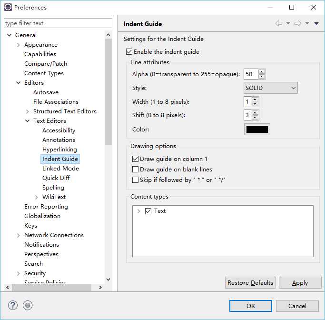This screenshot has width=325, height=320.
Task: Select Capabilities in the tree
Action: pyautogui.click(x=40, y=54)
